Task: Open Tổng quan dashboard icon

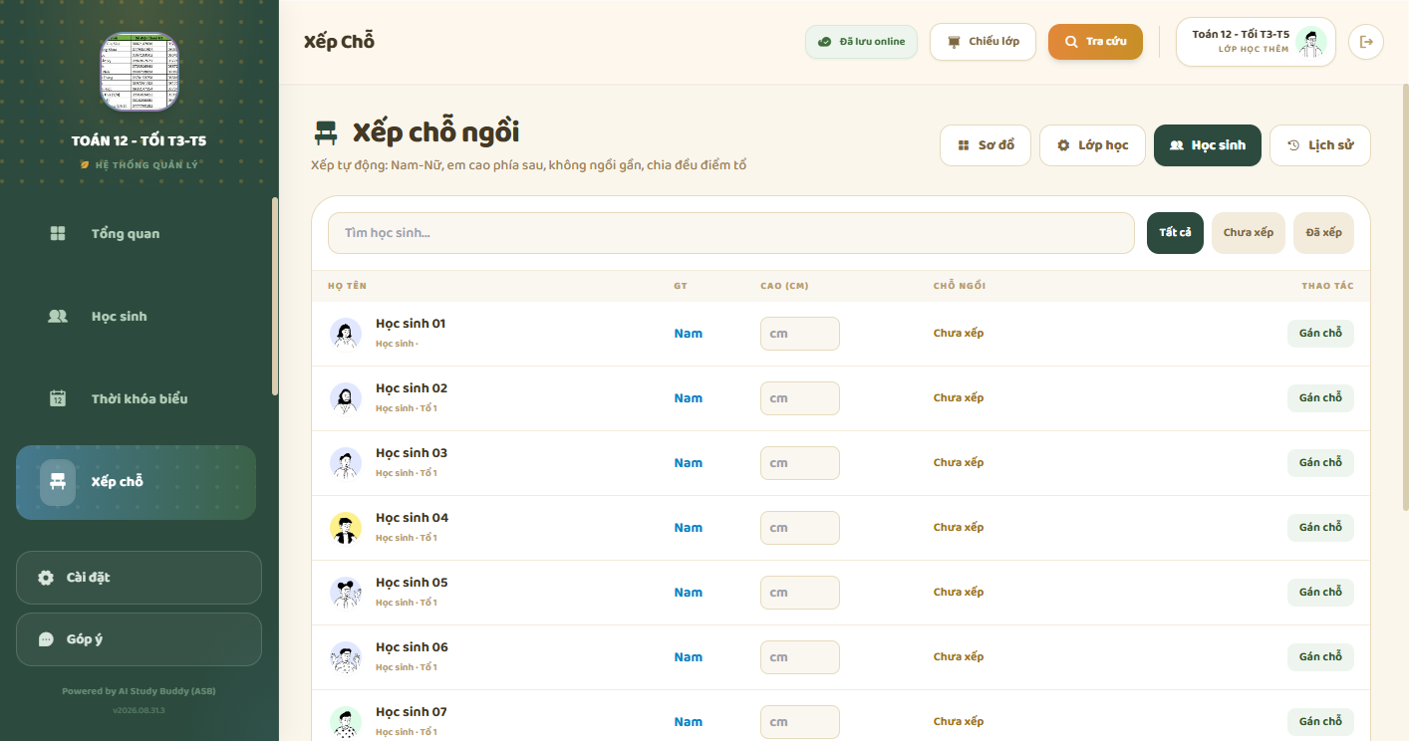Action: pos(58,233)
